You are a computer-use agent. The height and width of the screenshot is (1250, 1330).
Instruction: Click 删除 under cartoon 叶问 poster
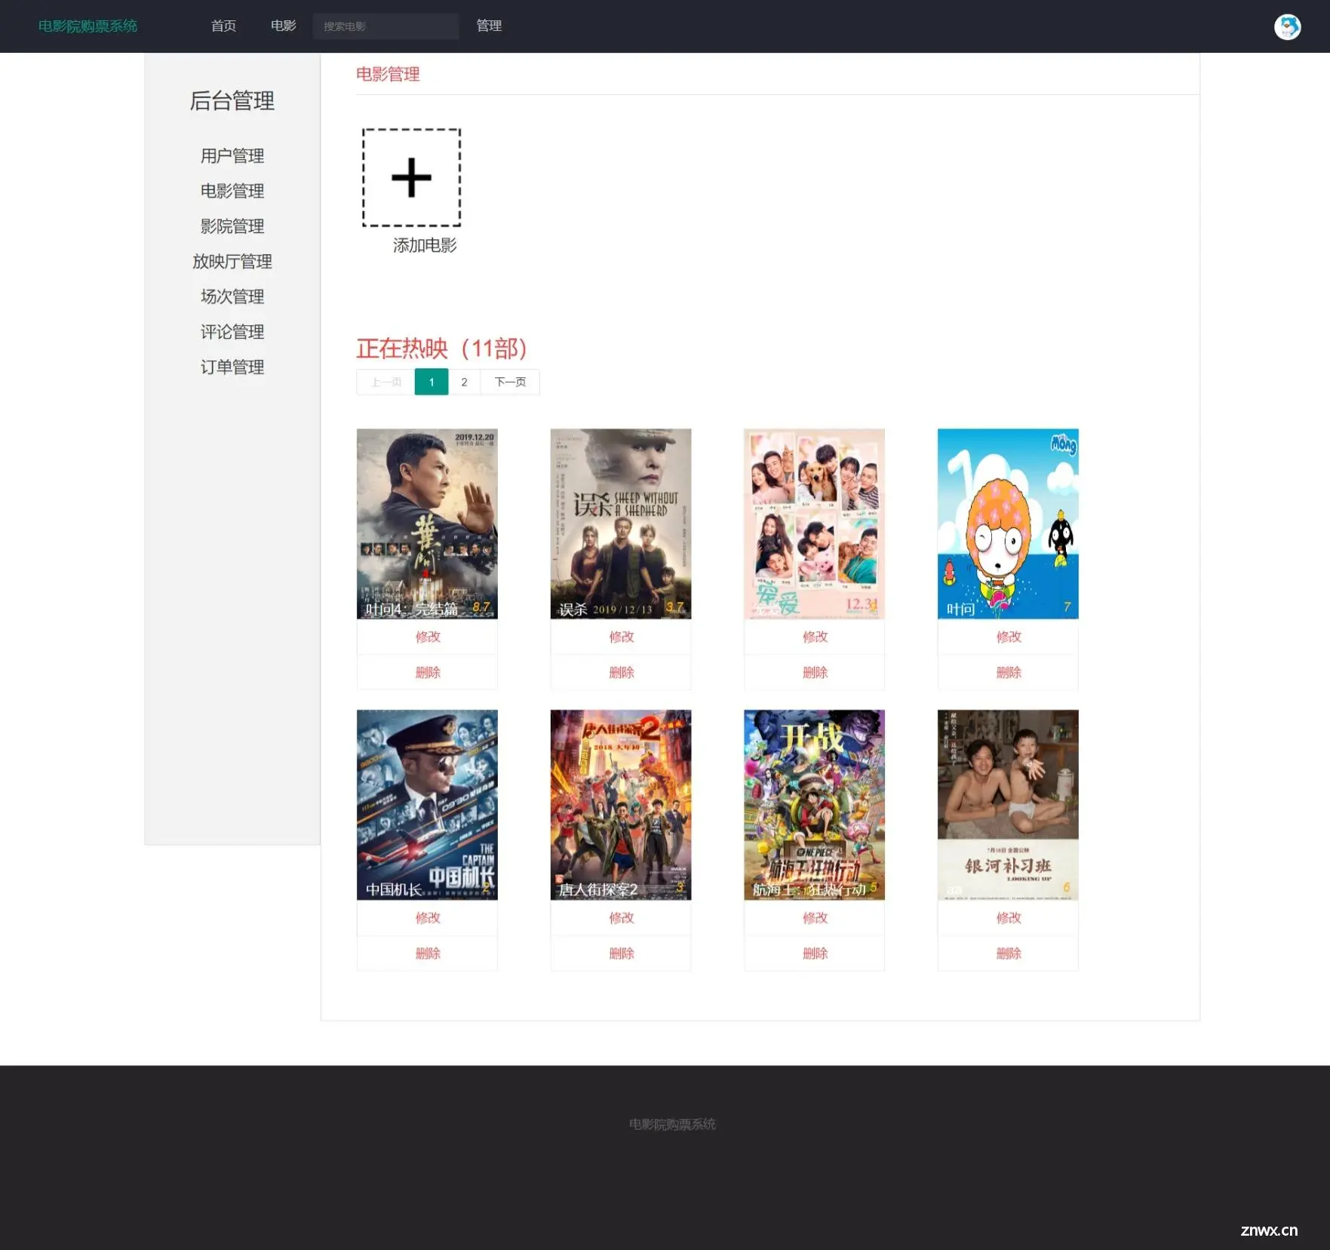tap(1008, 672)
